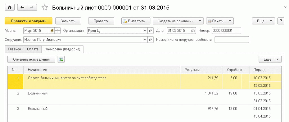Add a row with the green table icon

pos(61,59)
